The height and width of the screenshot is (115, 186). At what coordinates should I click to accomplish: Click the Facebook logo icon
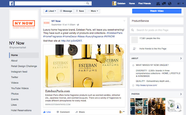click(11, 3)
